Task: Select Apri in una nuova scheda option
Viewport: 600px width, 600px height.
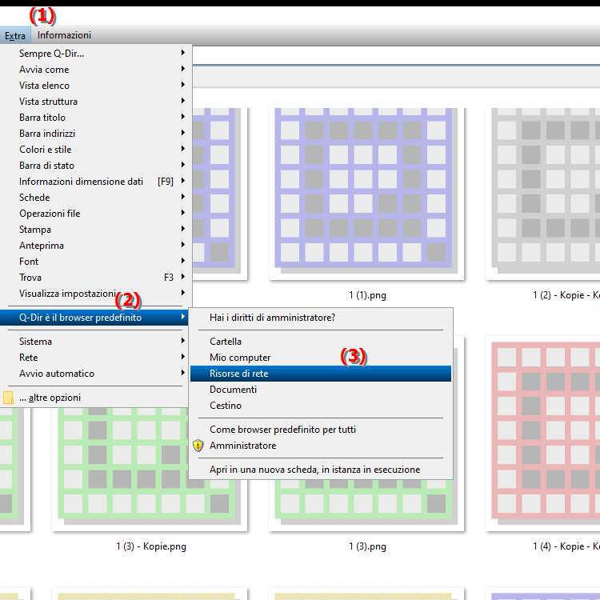Action: point(321,470)
